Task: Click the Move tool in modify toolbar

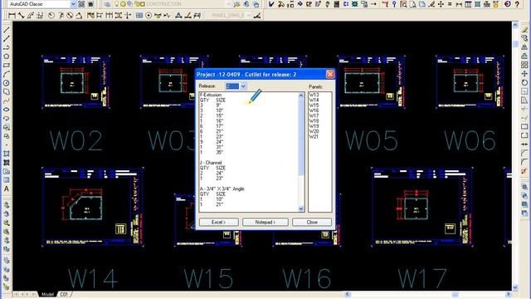Action: coord(524,74)
